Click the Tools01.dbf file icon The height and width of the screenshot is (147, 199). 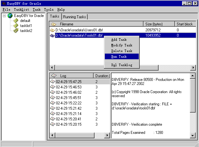click(52, 35)
